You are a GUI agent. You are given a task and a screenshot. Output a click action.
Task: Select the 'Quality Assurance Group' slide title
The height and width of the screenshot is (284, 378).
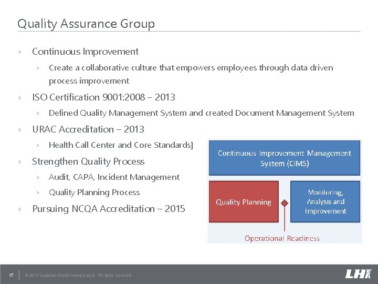[x=86, y=24]
